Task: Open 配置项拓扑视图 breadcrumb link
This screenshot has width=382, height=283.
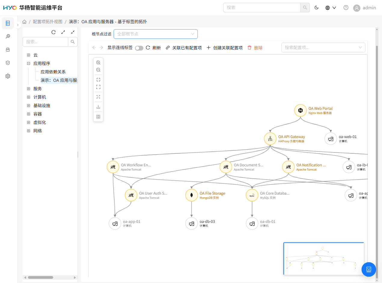Action: click(47, 22)
